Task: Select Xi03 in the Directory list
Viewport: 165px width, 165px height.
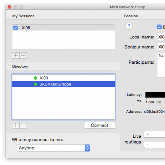Action: 63,78
